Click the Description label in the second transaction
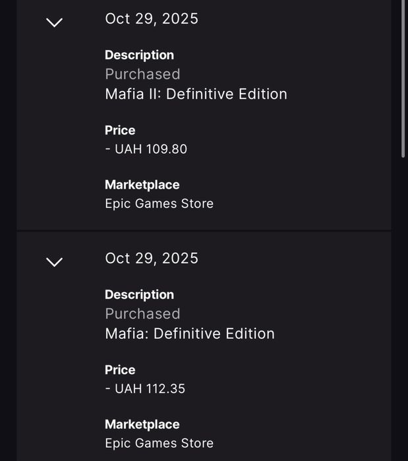The image size is (408, 461). (x=139, y=295)
